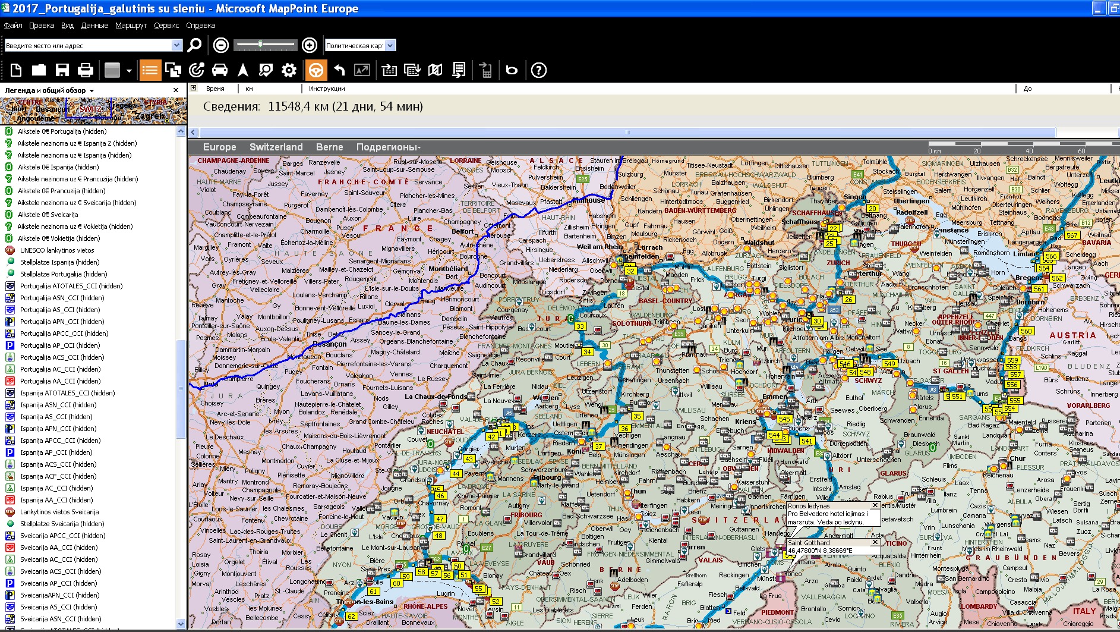Image resolution: width=1120 pixels, height=632 pixels.
Task: Select legend item UNESCO lankytinos vietos
Action: [57, 250]
